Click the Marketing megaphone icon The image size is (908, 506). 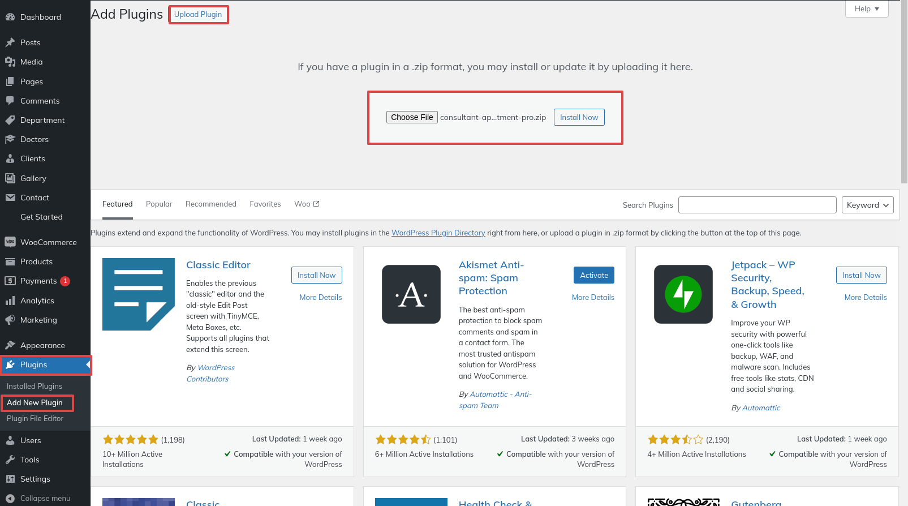[x=10, y=320]
